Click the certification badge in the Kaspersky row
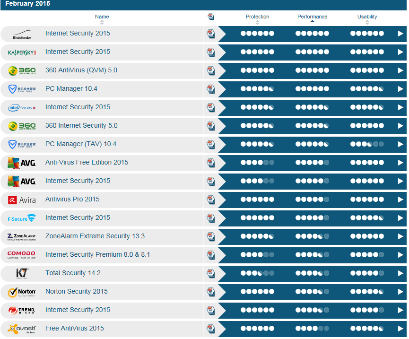This screenshot has width=409, height=339. [211, 52]
